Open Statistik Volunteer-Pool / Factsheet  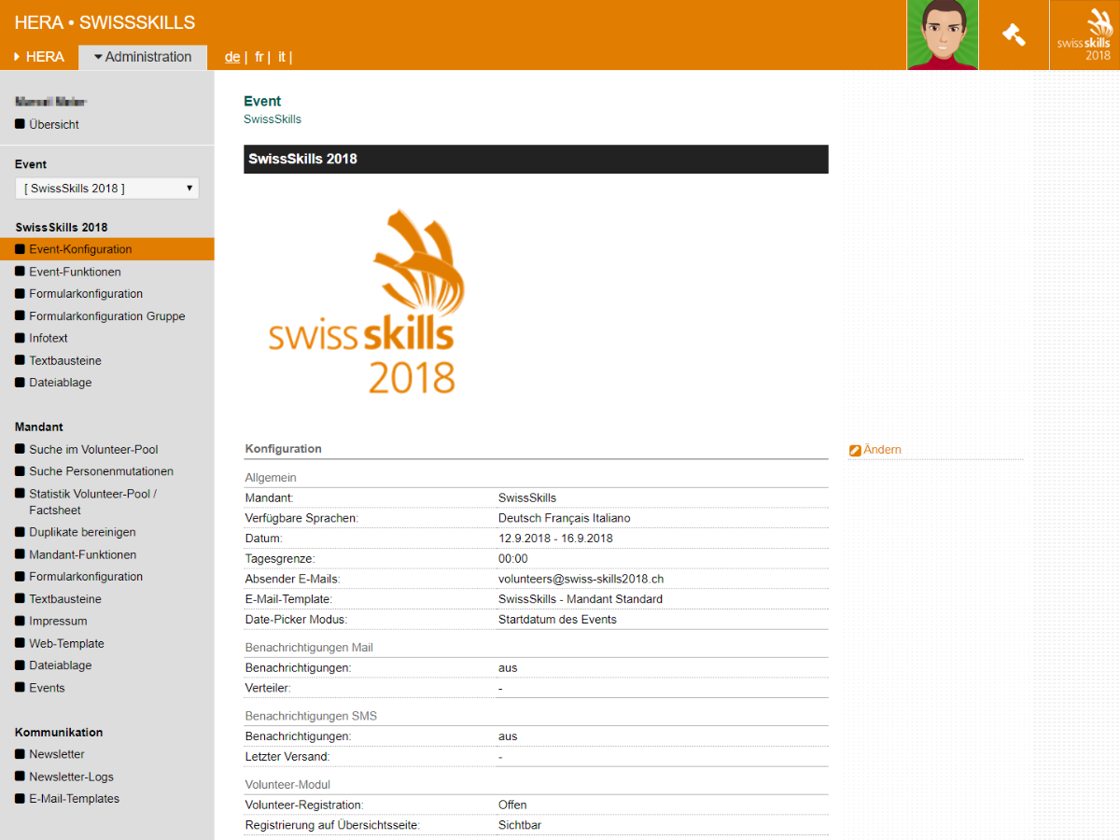(92, 502)
